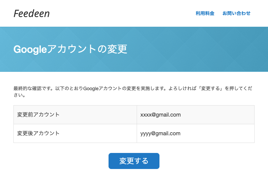The width and height of the screenshot is (268, 177).
Task: Click the Googleアカウントの変更 page heading
Action: tap(70, 49)
